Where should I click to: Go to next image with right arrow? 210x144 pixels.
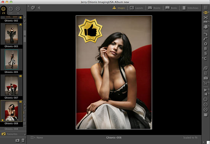(x=205, y=90)
